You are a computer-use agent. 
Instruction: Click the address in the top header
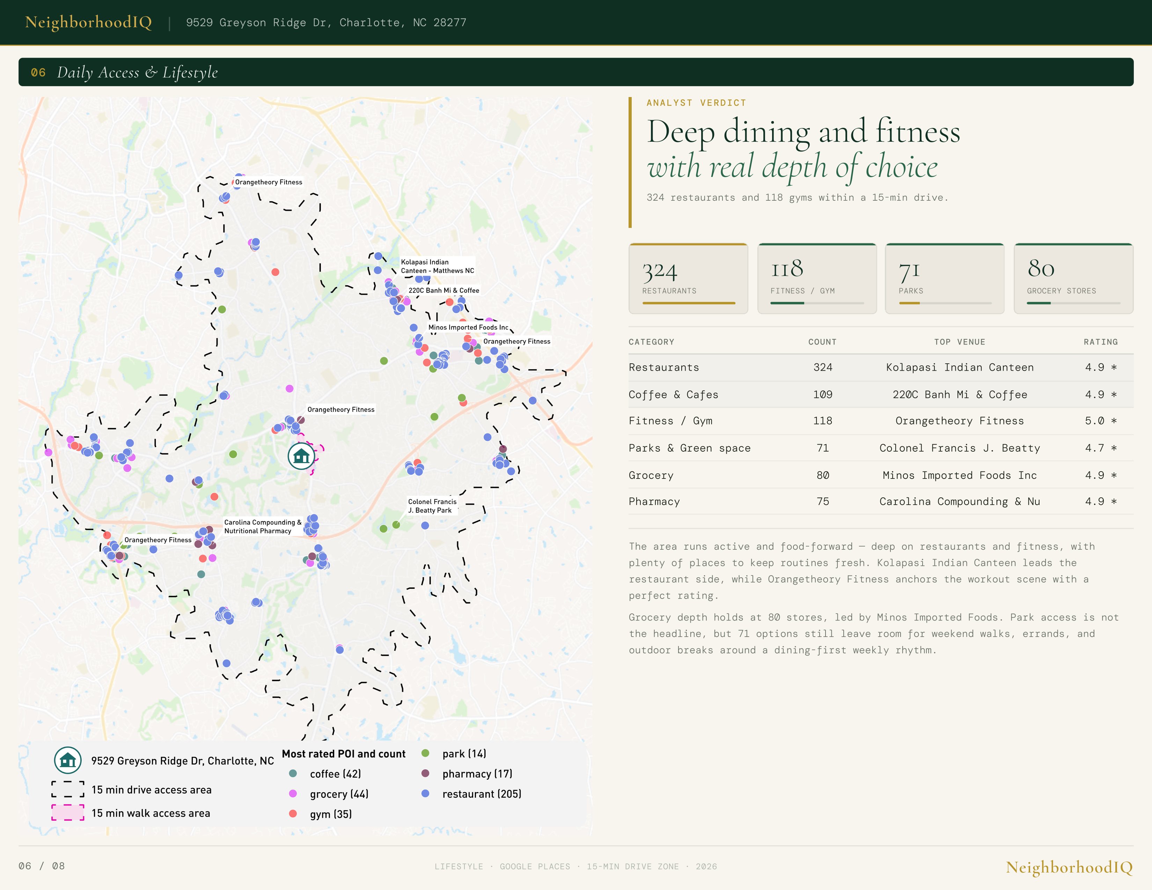[x=326, y=23]
